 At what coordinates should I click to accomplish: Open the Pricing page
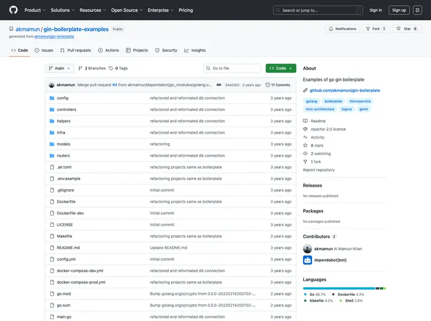(x=185, y=10)
